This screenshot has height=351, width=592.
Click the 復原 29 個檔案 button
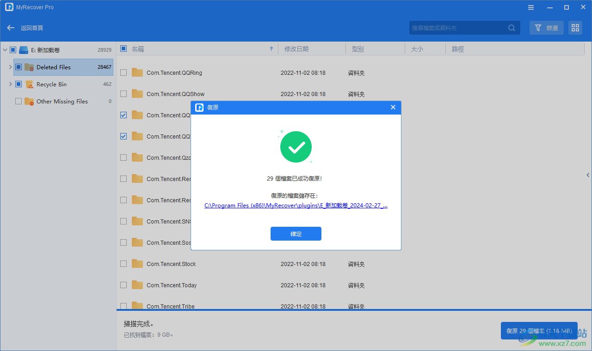click(x=539, y=331)
